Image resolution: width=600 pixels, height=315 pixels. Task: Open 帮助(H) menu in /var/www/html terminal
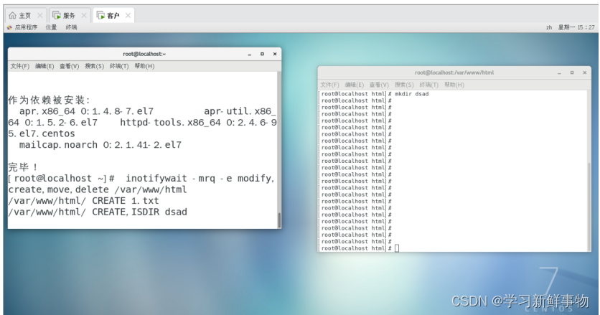coord(454,85)
